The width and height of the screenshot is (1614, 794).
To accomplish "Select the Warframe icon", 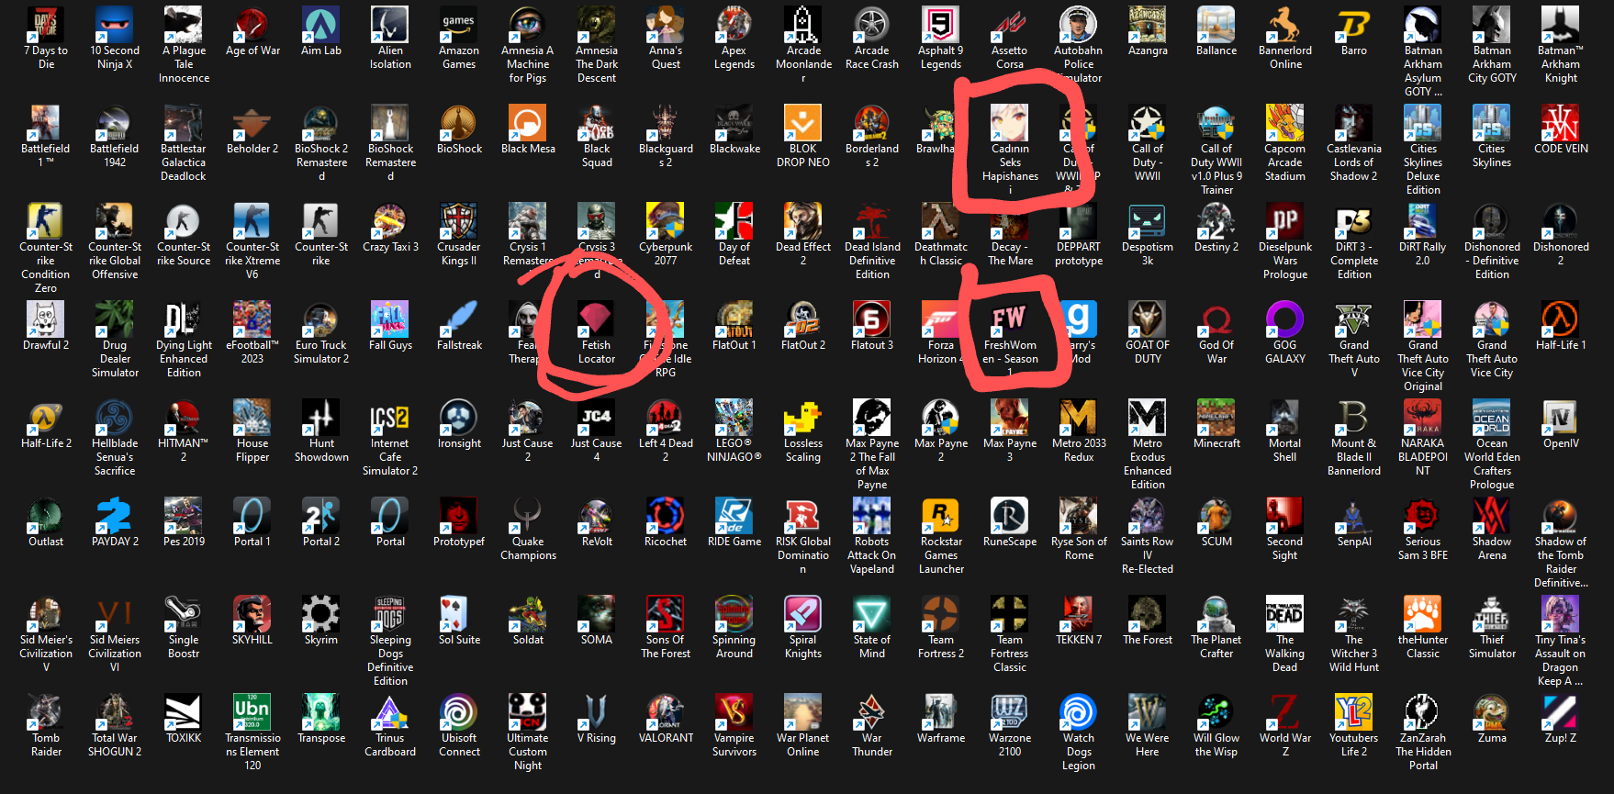I will (x=941, y=711).
